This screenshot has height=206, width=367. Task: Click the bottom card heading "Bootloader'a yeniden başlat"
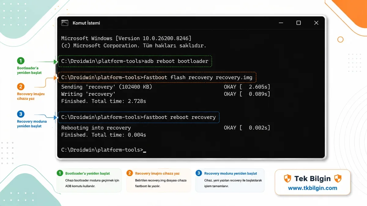[x=87, y=173]
